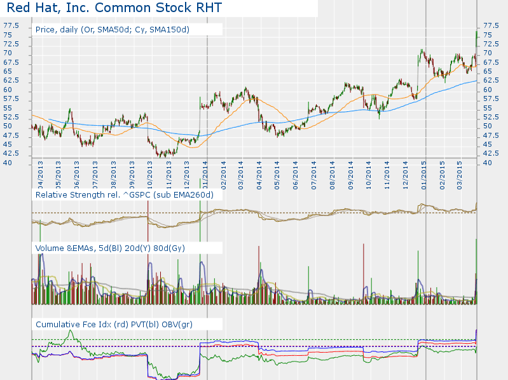Click 50 on the left price axis
508x380 pixels.
(x=8, y=126)
